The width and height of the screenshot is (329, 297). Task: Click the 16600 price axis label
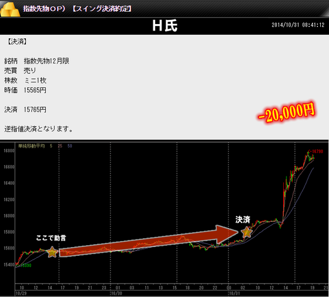[x=9, y=167]
